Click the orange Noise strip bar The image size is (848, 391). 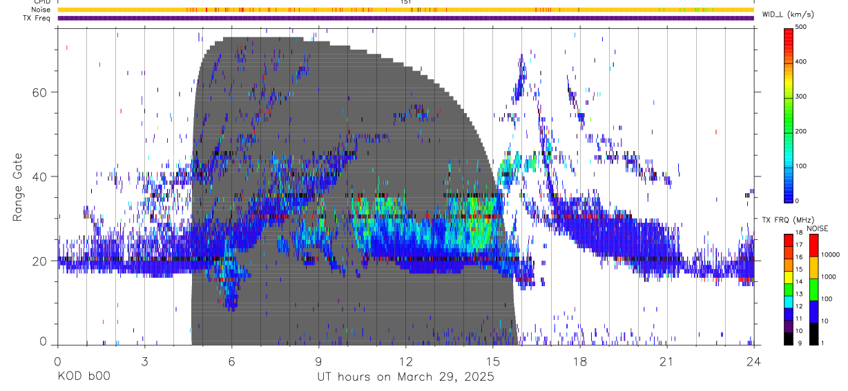[x=405, y=10]
